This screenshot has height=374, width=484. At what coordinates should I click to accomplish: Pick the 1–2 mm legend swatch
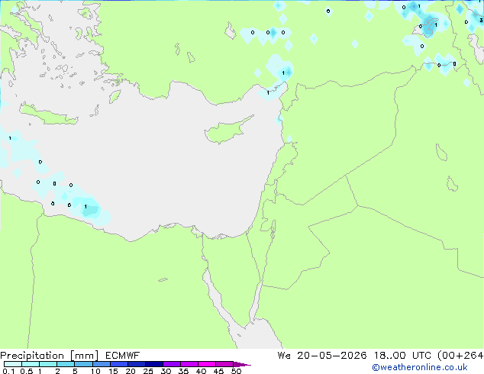coord(48,364)
